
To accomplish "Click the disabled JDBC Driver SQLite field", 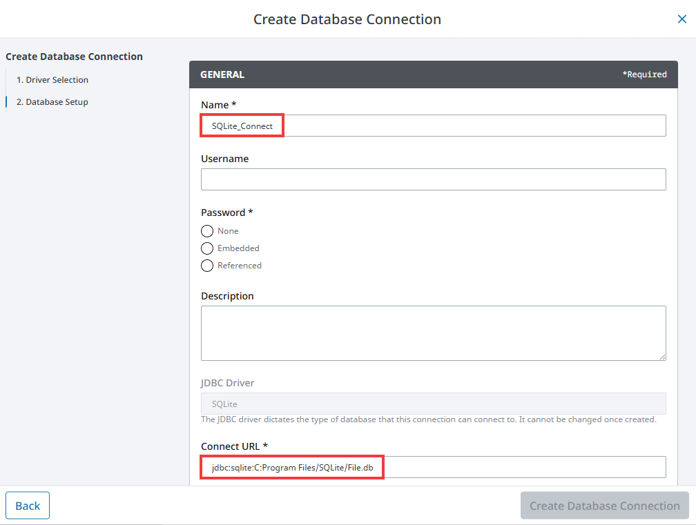I will [x=433, y=404].
